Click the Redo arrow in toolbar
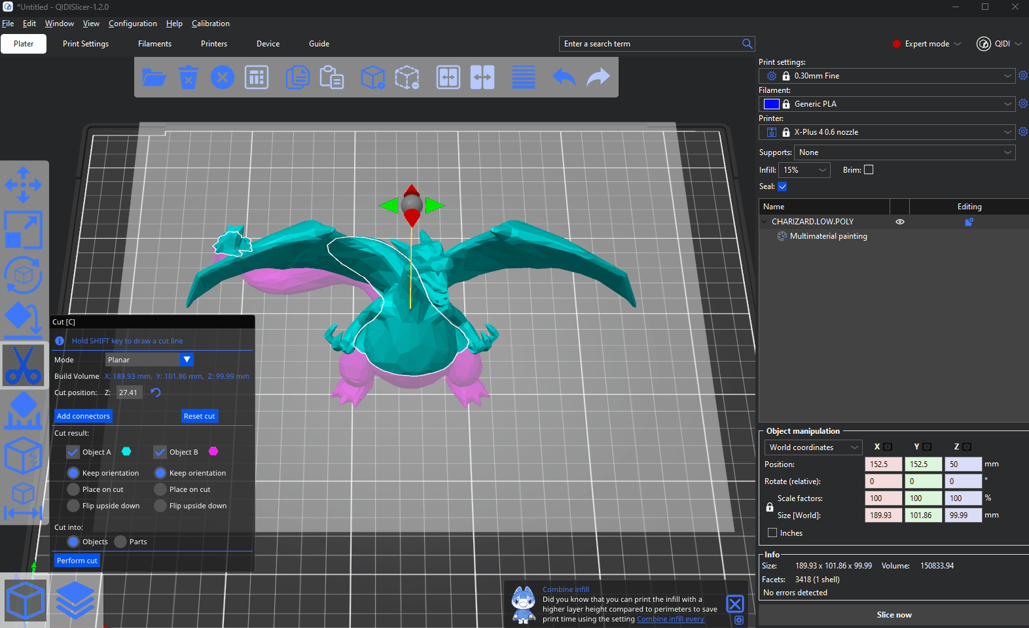Image resolution: width=1029 pixels, height=628 pixels. tap(598, 77)
